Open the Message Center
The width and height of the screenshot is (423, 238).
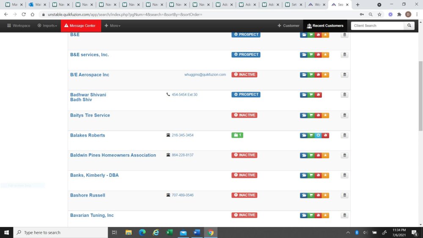(x=81, y=26)
